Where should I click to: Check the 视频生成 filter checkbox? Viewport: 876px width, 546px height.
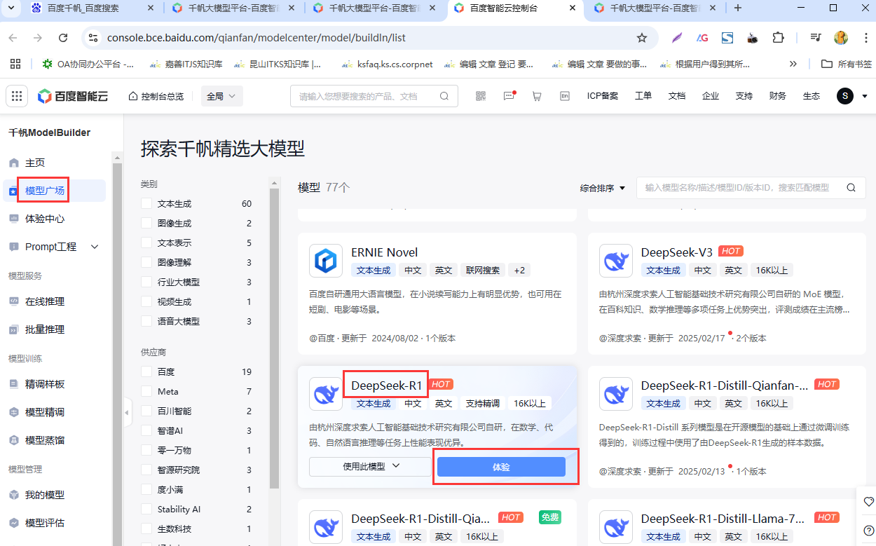point(146,302)
